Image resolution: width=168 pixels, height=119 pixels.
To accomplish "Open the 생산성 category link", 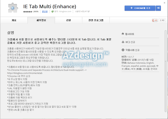I will tap(45, 11).
